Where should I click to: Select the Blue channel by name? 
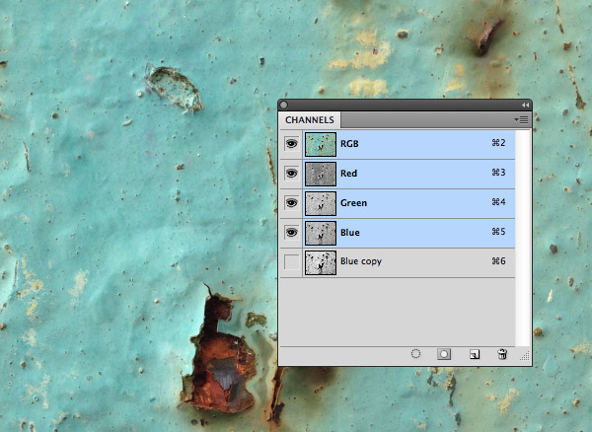point(350,233)
